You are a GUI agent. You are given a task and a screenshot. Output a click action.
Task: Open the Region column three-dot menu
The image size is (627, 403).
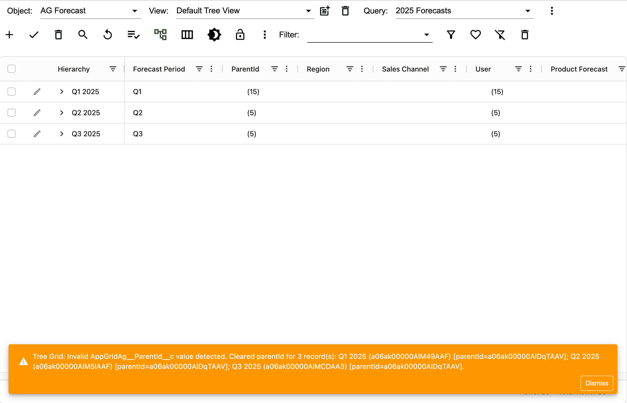pyautogui.click(x=362, y=69)
